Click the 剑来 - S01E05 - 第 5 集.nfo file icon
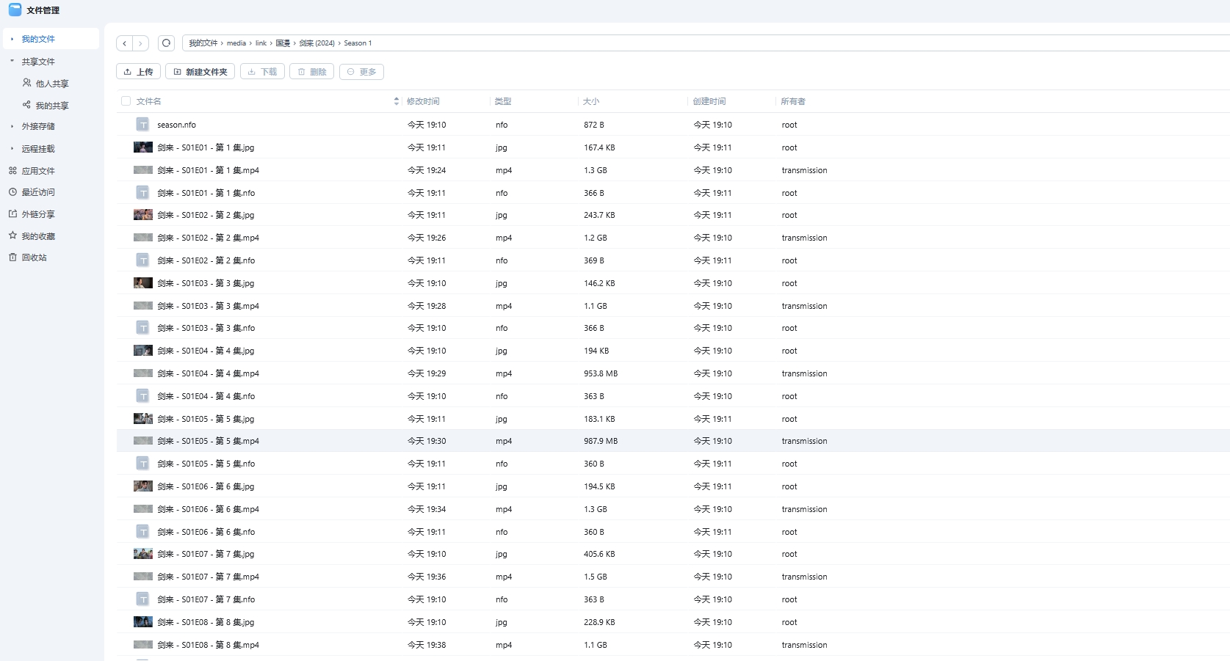1230x661 pixels. 143,464
